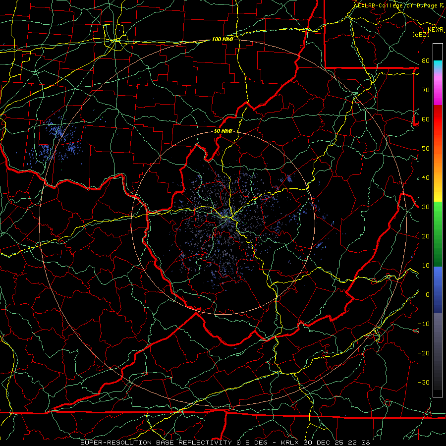Pick the orange segment of the color bar
Screen dimensions: 446x446
click(438, 165)
